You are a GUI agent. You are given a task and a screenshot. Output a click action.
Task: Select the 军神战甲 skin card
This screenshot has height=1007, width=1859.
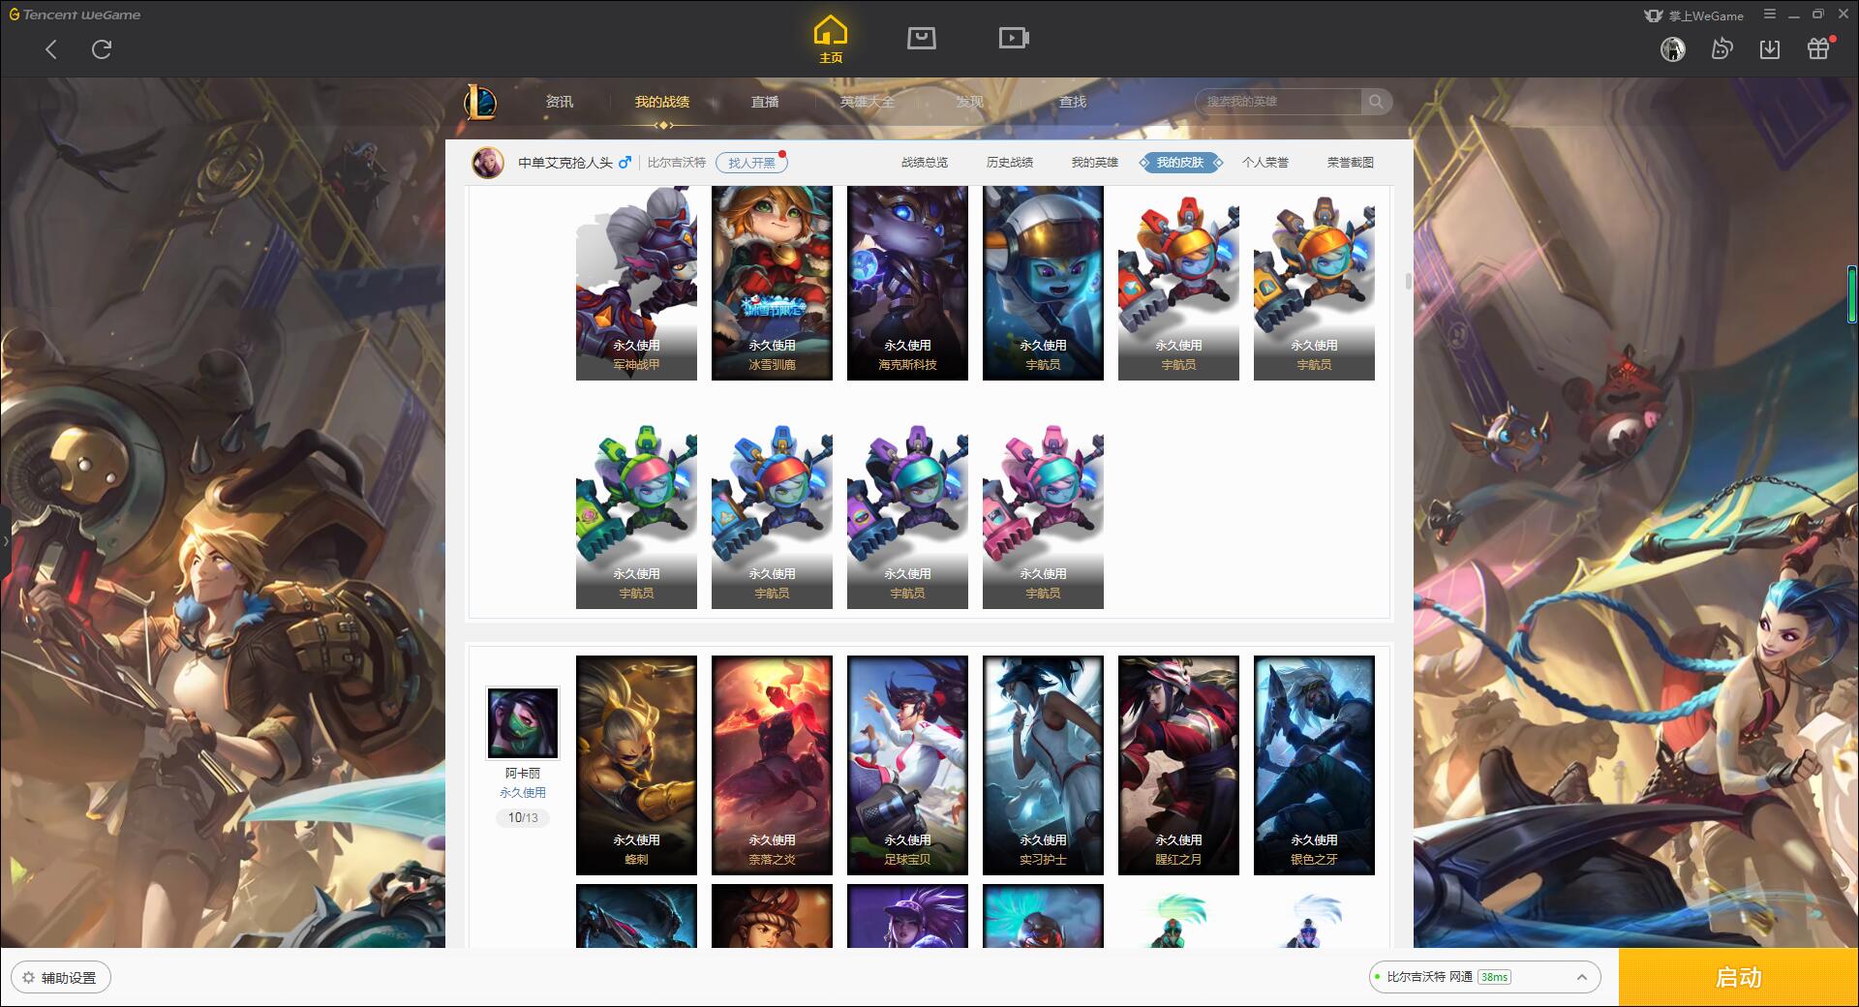tap(636, 283)
